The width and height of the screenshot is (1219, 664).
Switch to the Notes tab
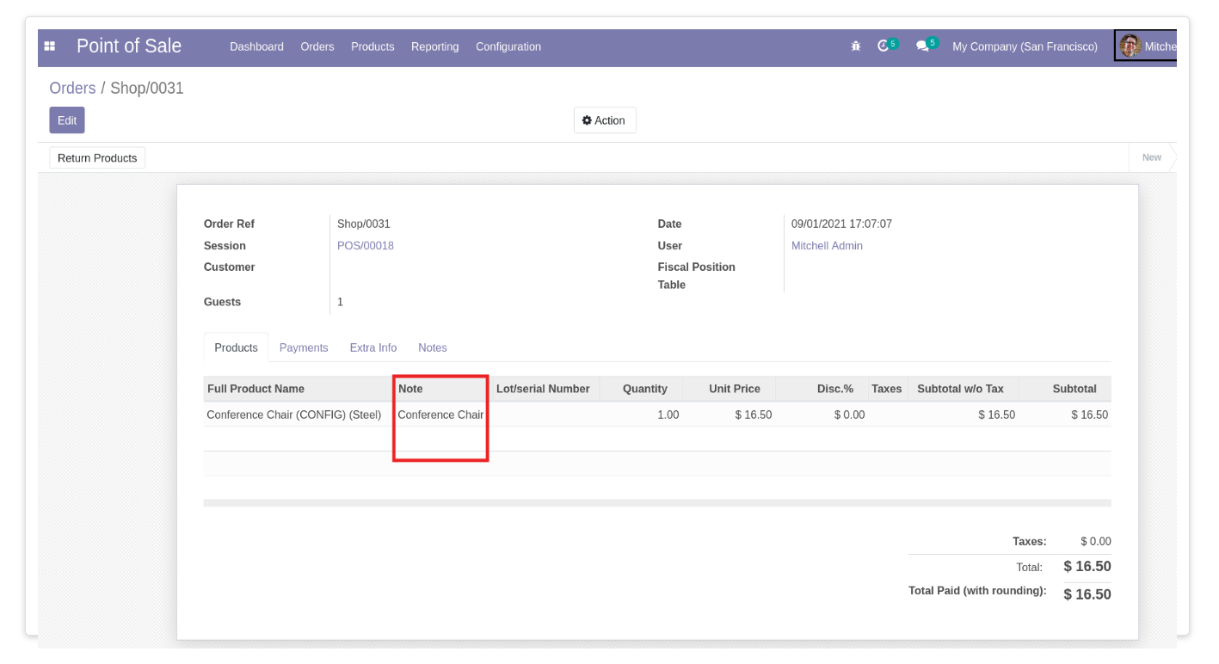(x=433, y=347)
